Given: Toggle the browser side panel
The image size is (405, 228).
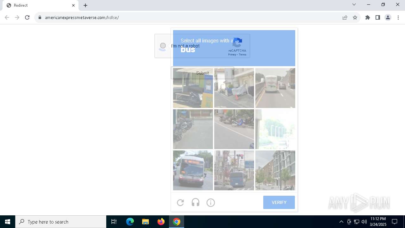Looking at the screenshot, I should click(378, 17).
